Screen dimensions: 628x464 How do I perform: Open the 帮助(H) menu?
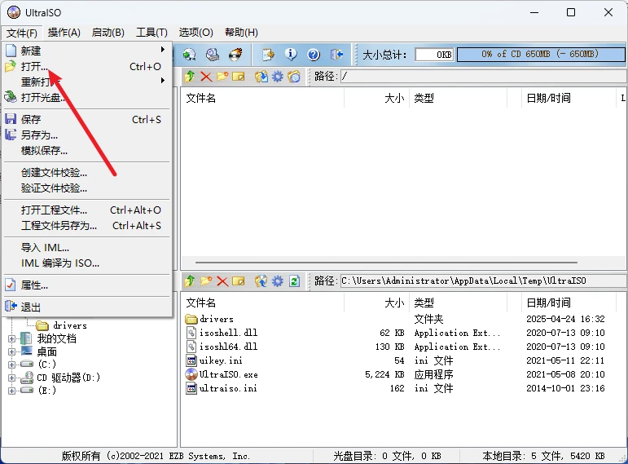point(241,33)
